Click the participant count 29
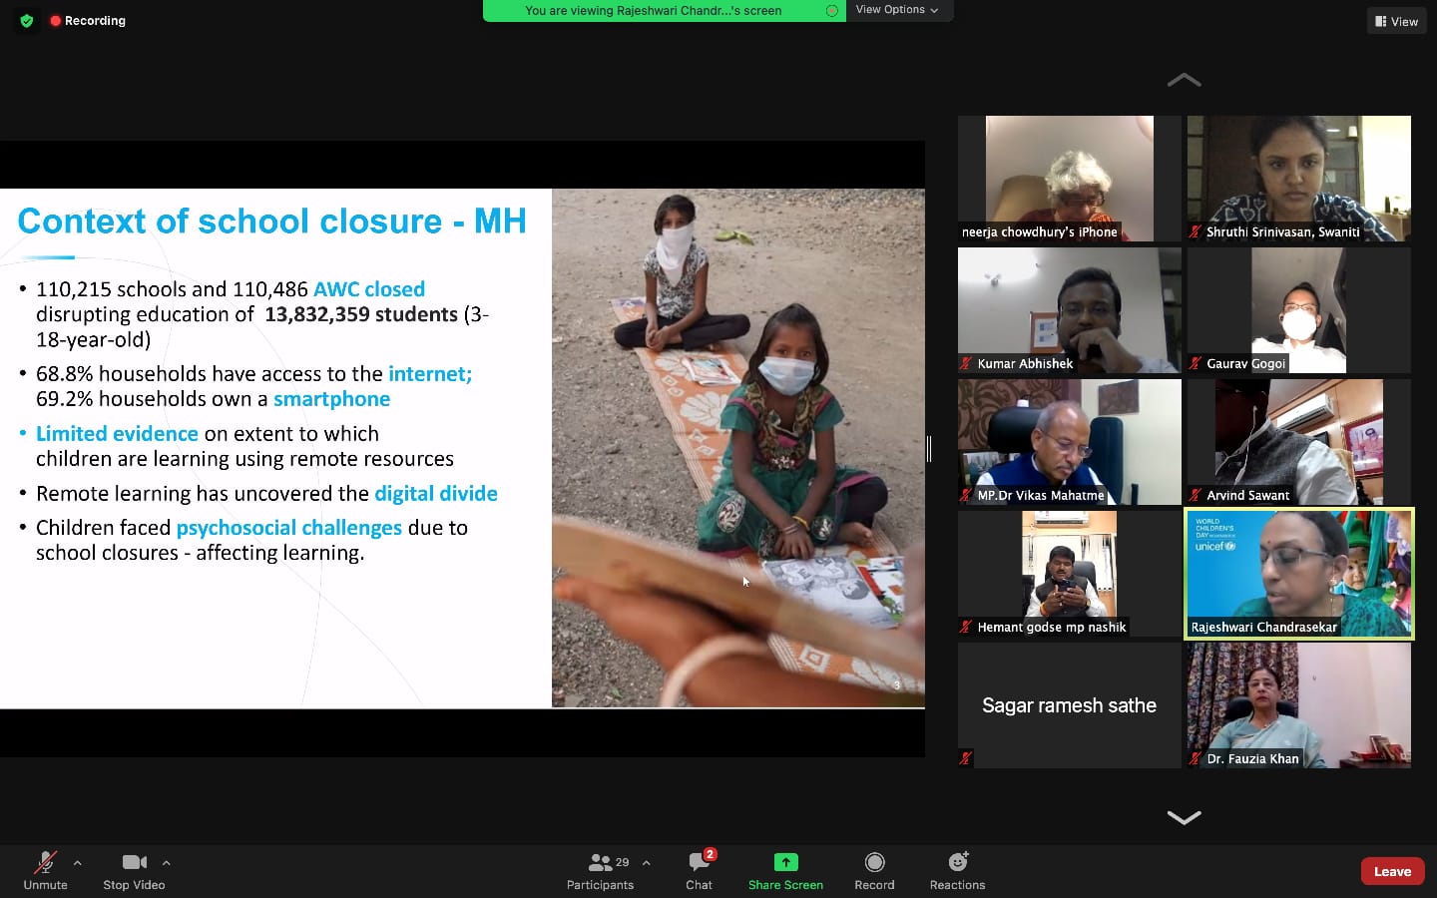The image size is (1437, 898). tap(623, 862)
